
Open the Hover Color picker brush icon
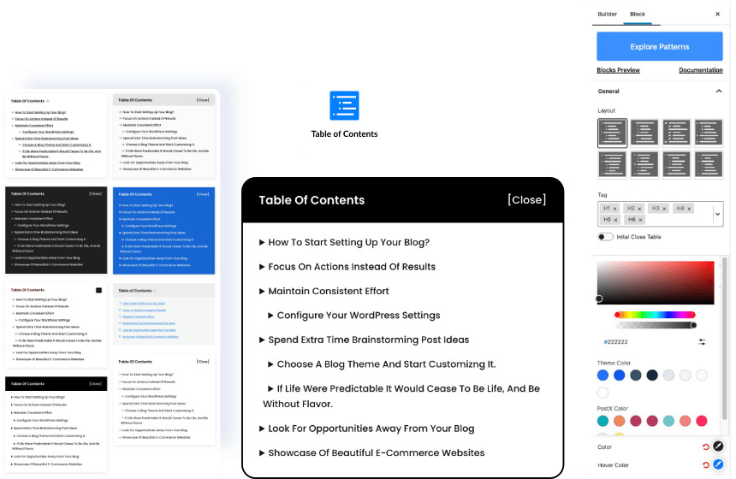(718, 464)
